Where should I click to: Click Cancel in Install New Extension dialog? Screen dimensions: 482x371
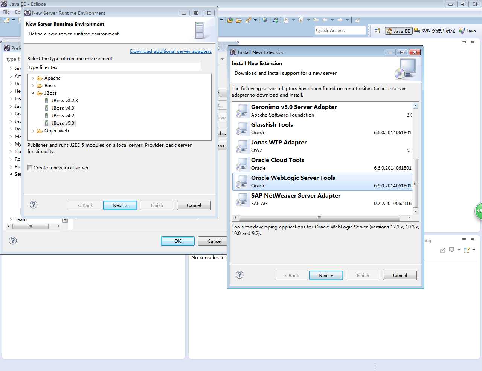400,275
